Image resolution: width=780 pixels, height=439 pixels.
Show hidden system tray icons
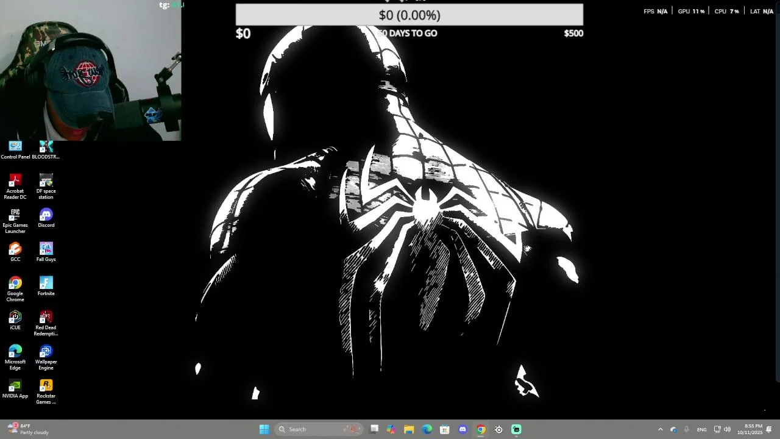pos(660,429)
